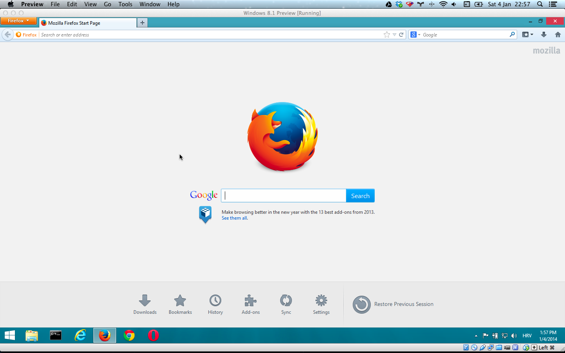Click the Windows network tray icon

click(505, 336)
